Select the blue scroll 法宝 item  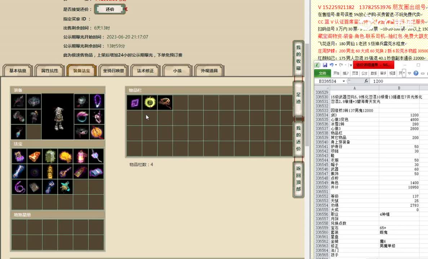[x=19, y=172]
